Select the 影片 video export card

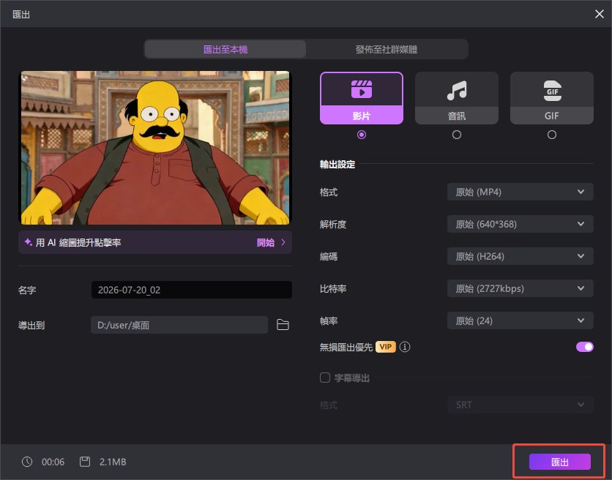coord(362,98)
